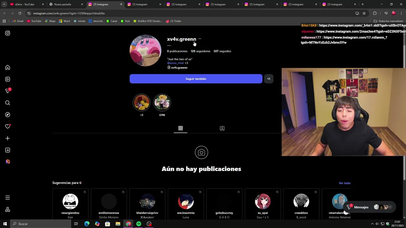Open browser extensions puzzle icon
This screenshot has height=228, width=406.
pyautogui.click(x=375, y=13)
